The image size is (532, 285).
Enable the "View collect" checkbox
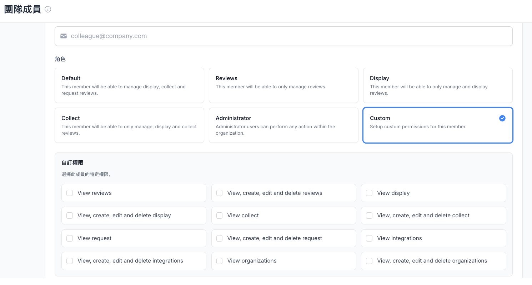coord(220,216)
